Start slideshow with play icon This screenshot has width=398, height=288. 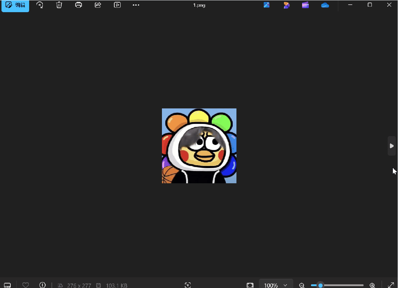[117, 5]
